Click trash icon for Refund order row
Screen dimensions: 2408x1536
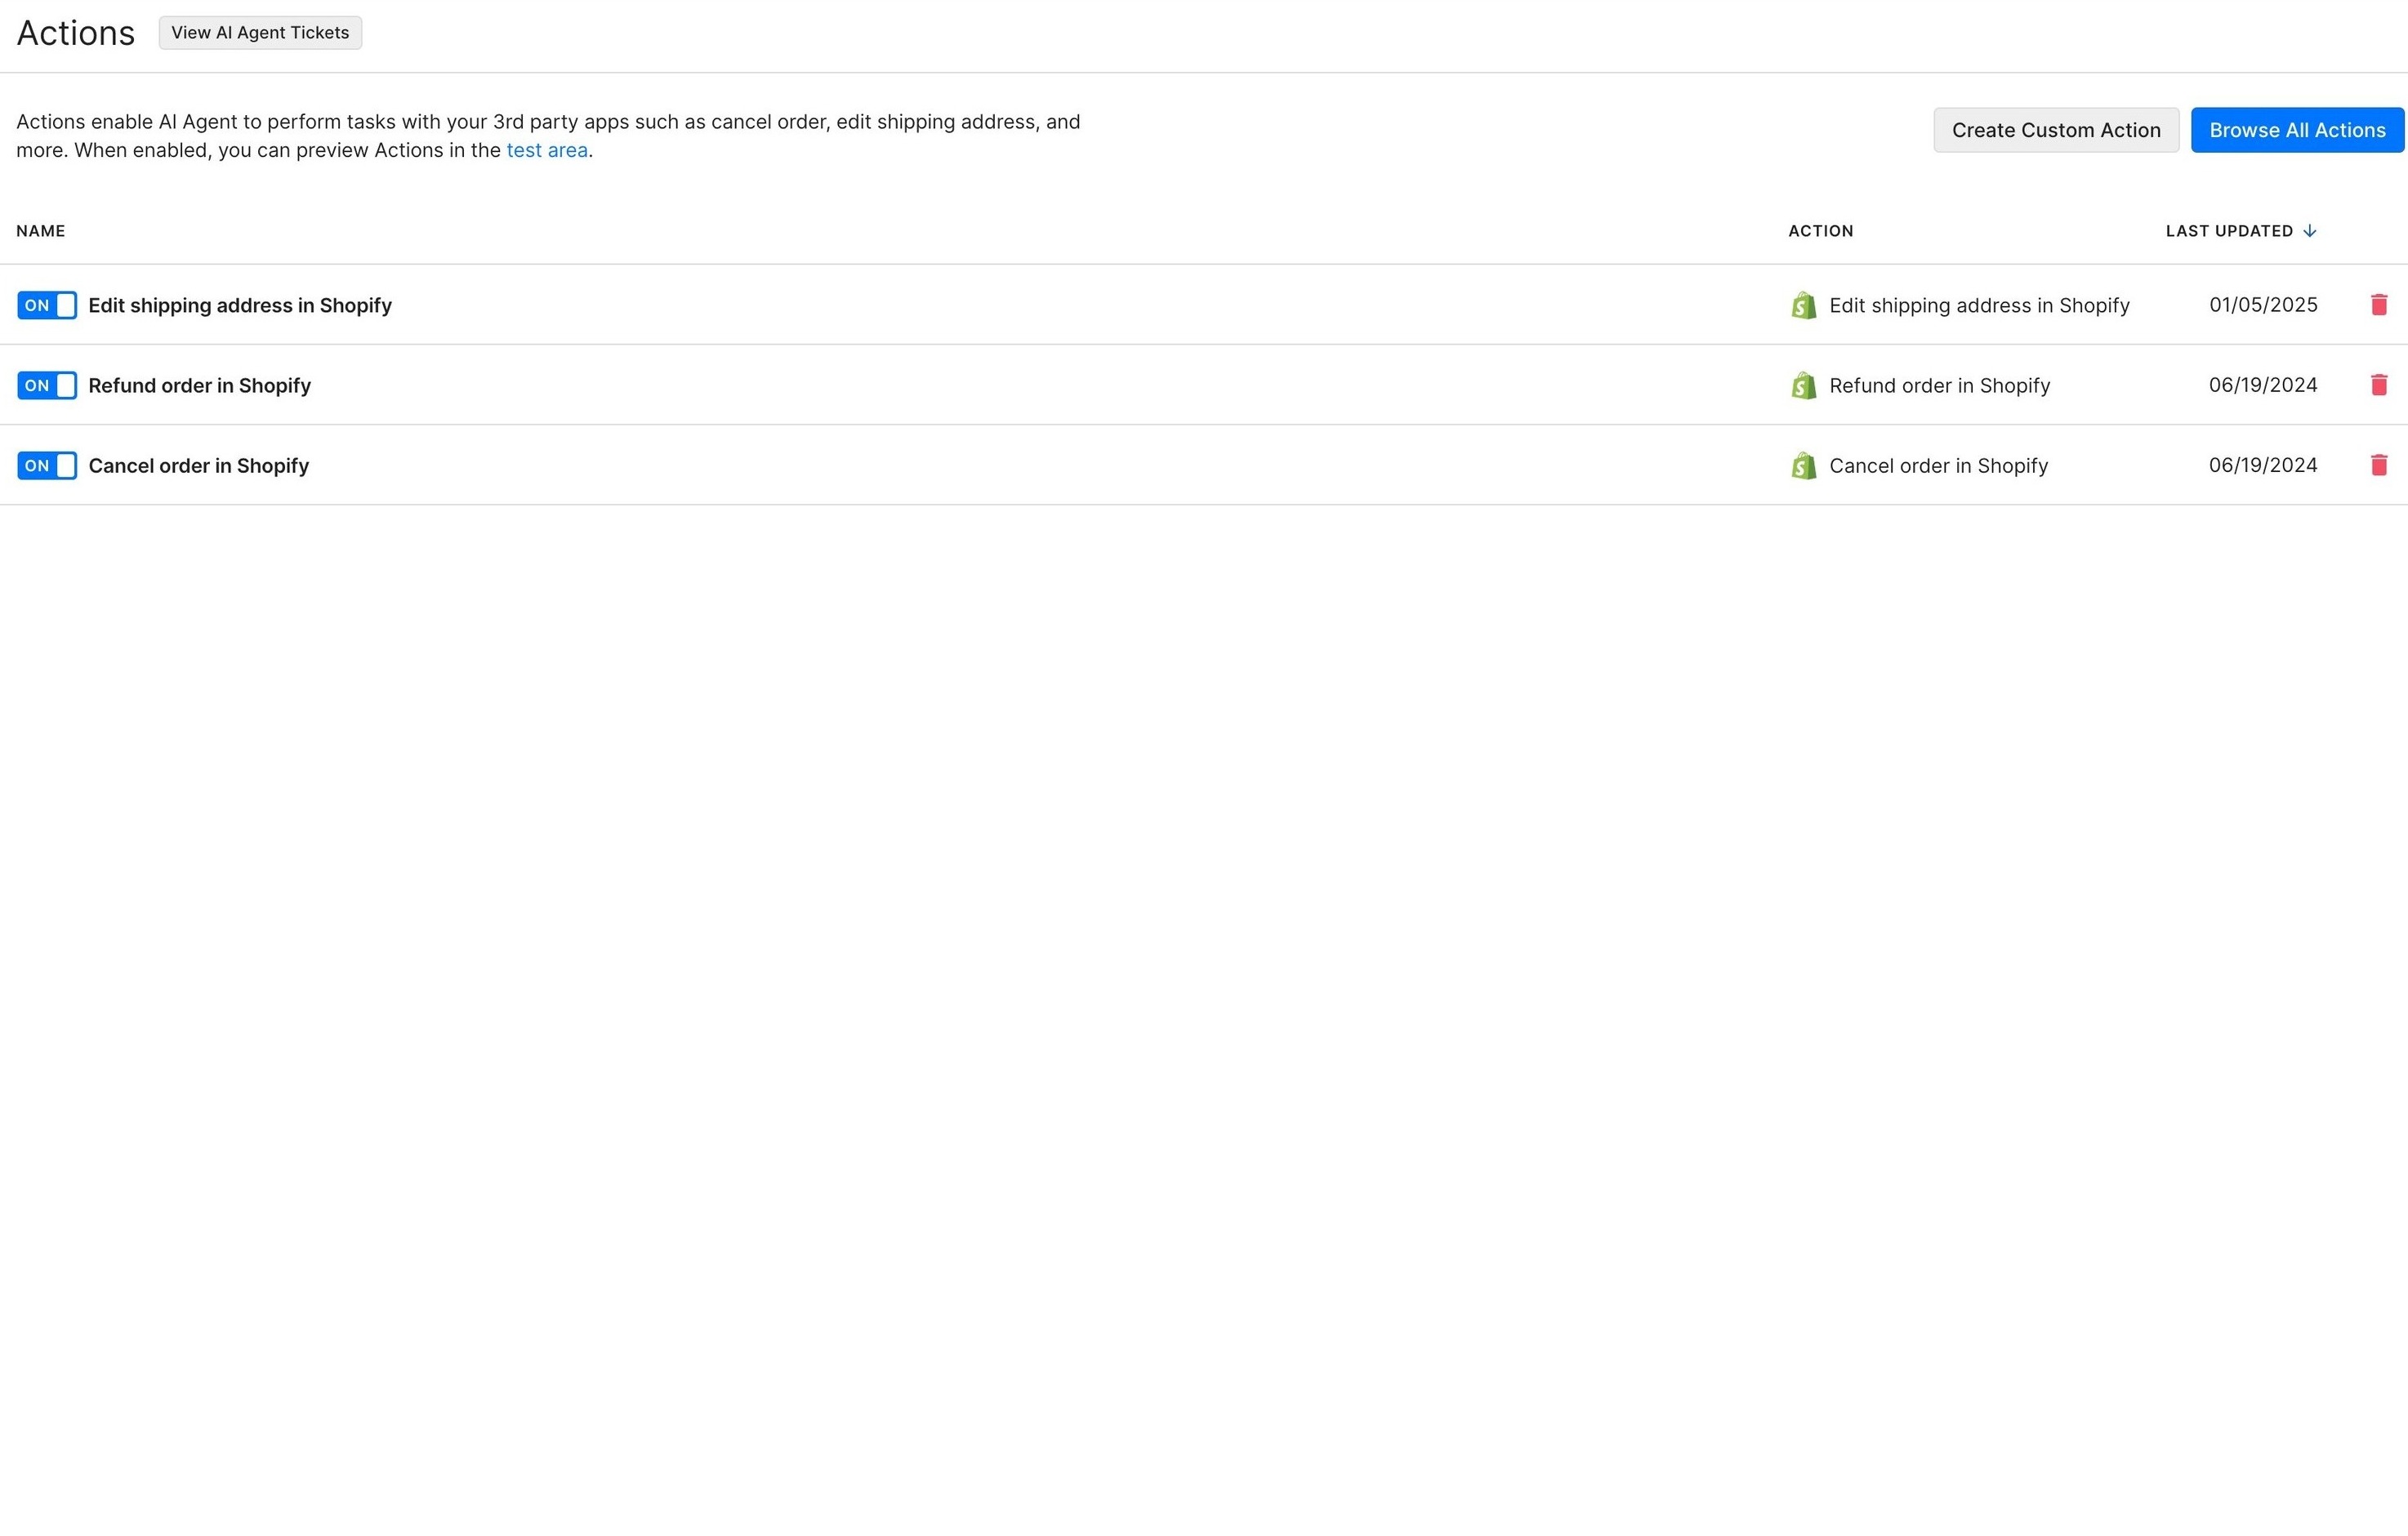click(2378, 385)
